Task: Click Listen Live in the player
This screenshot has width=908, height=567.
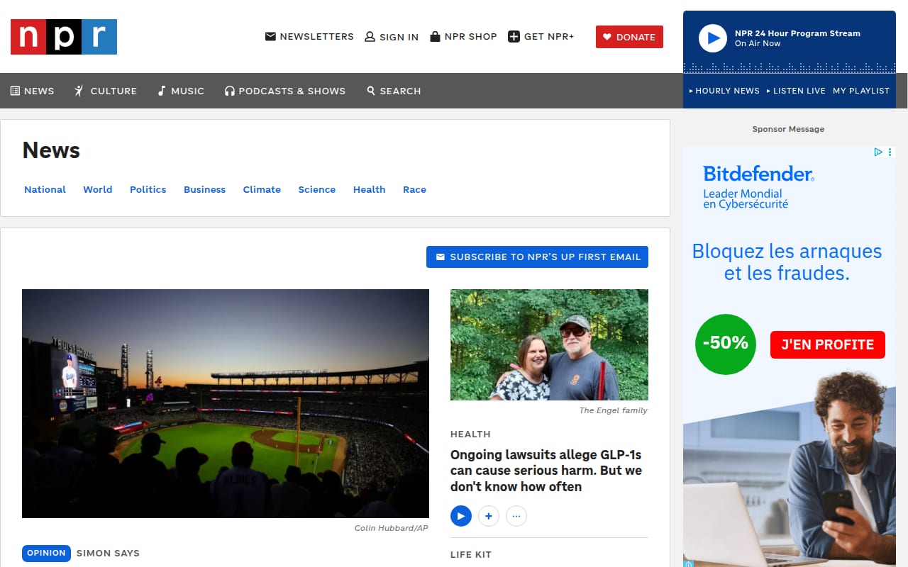Action: click(799, 91)
